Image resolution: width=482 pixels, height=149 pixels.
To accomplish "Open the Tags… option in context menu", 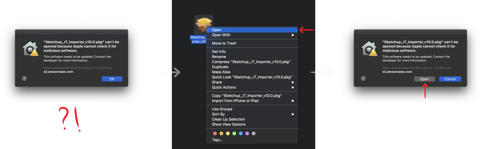I will click(x=217, y=140).
